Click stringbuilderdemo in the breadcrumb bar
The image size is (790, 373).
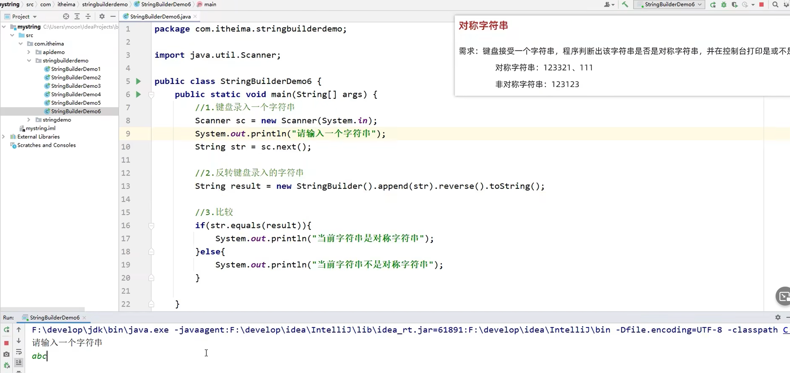pos(105,4)
